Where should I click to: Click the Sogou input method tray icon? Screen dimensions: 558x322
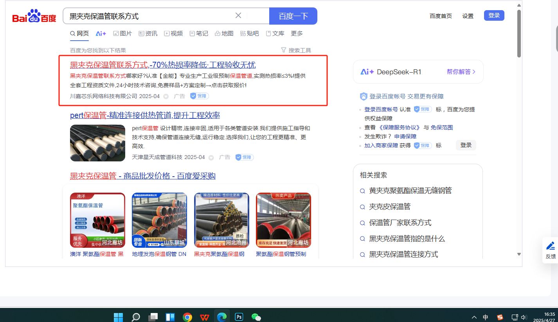pyautogui.click(x=500, y=317)
